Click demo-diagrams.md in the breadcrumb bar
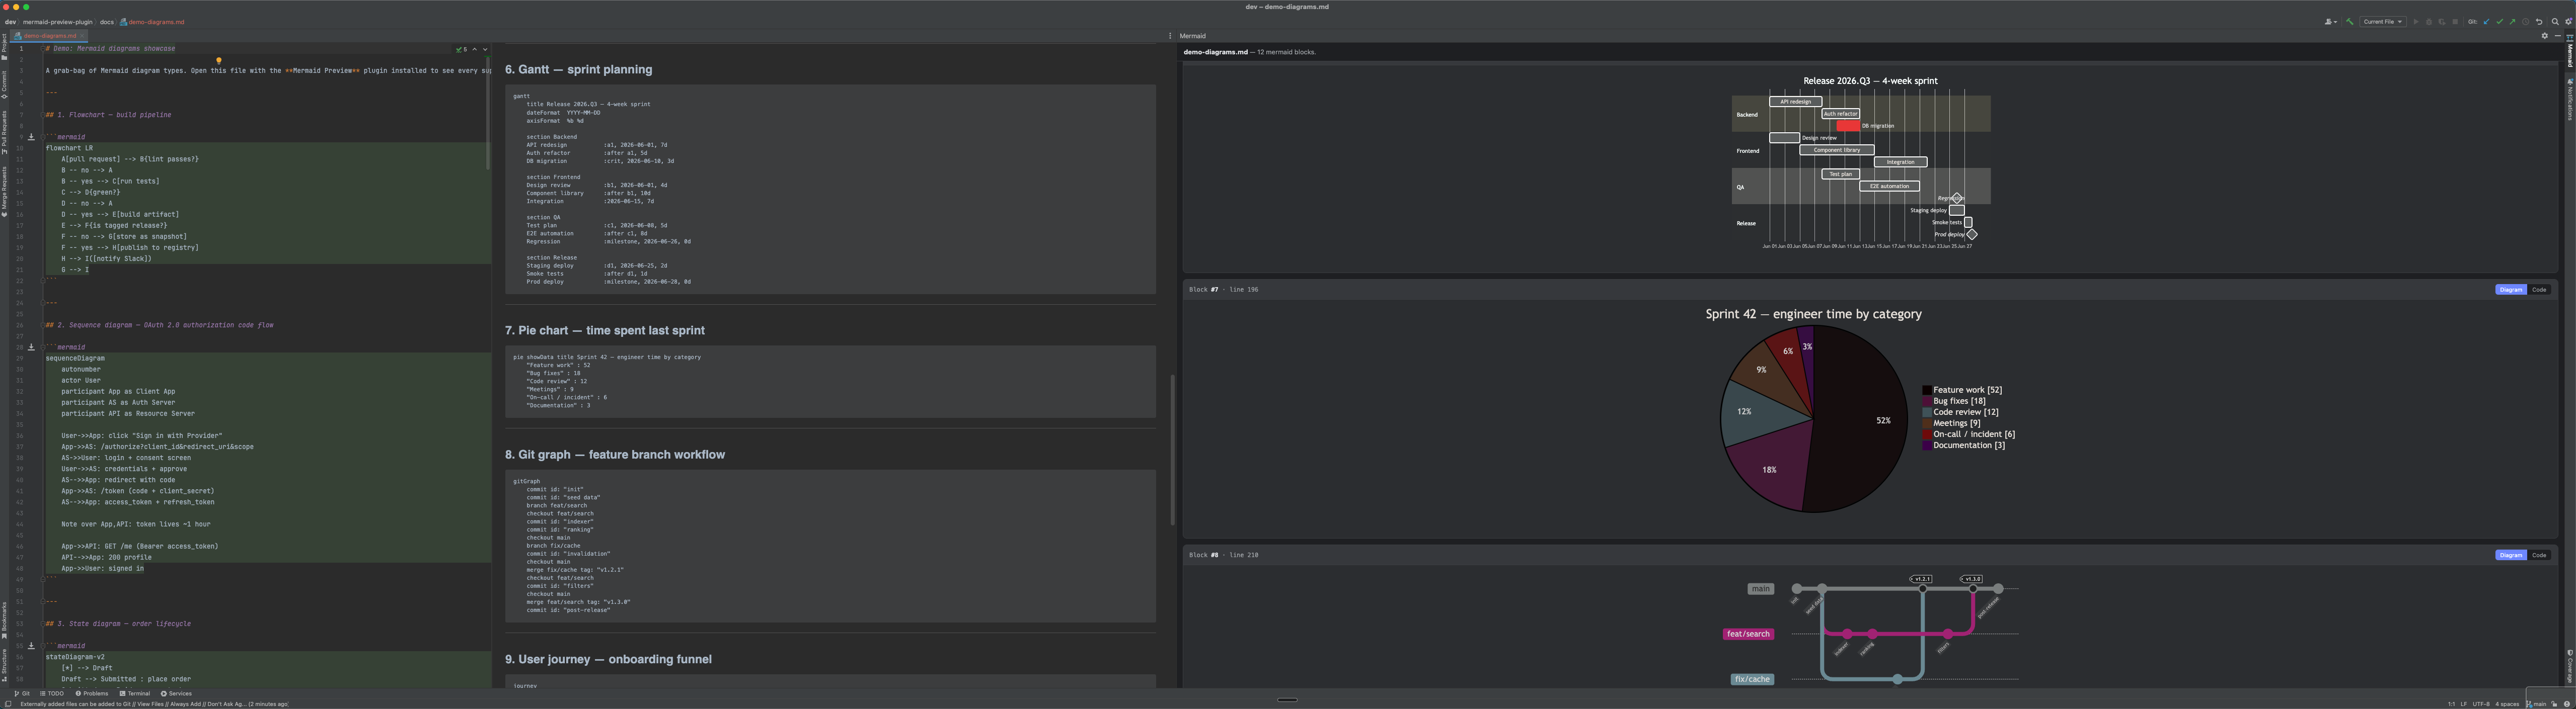The image size is (2576, 709). point(152,22)
